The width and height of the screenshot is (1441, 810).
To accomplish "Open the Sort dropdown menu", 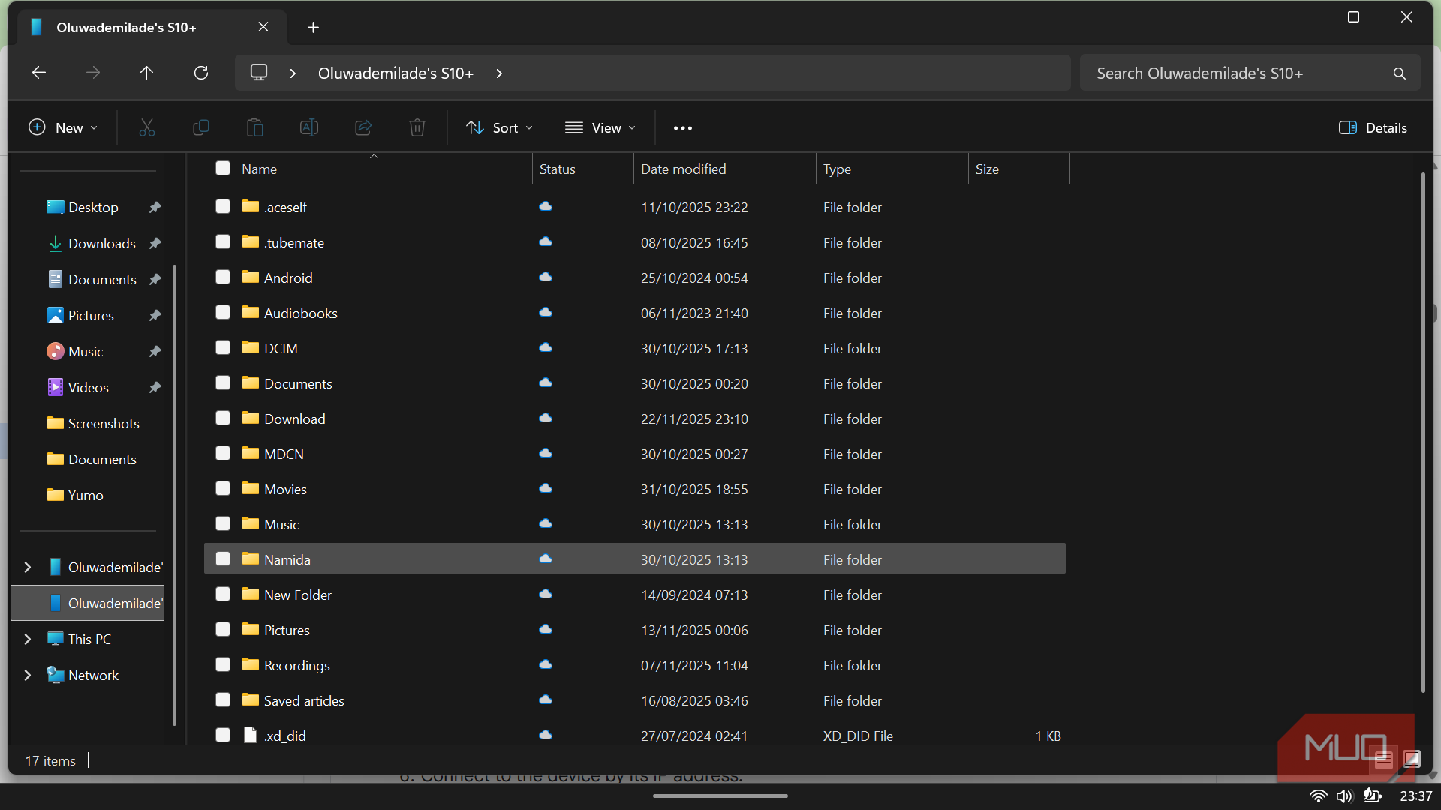I will [x=500, y=128].
